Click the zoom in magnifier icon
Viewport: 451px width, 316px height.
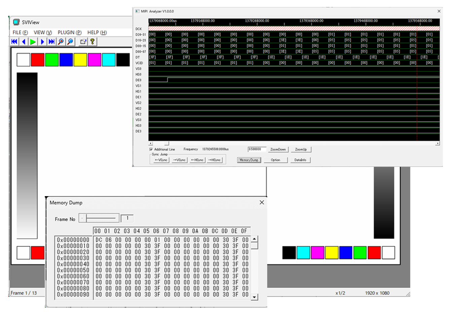click(x=61, y=42)
